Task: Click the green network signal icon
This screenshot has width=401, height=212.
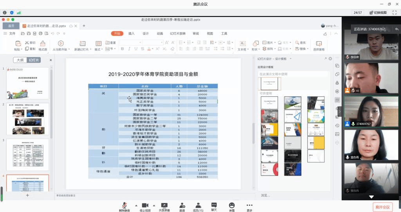Action: 19,13
